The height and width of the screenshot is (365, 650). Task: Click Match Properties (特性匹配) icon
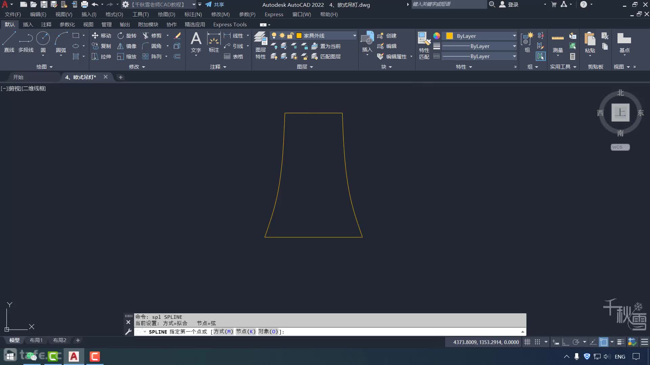click(424, 45)
